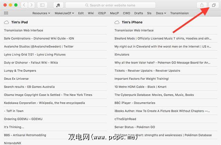The height and width of the screenshot is (145, 221).
Task: Open 10 Metre HDMI Cable - Black | Kmart tab
Action: 166,87
